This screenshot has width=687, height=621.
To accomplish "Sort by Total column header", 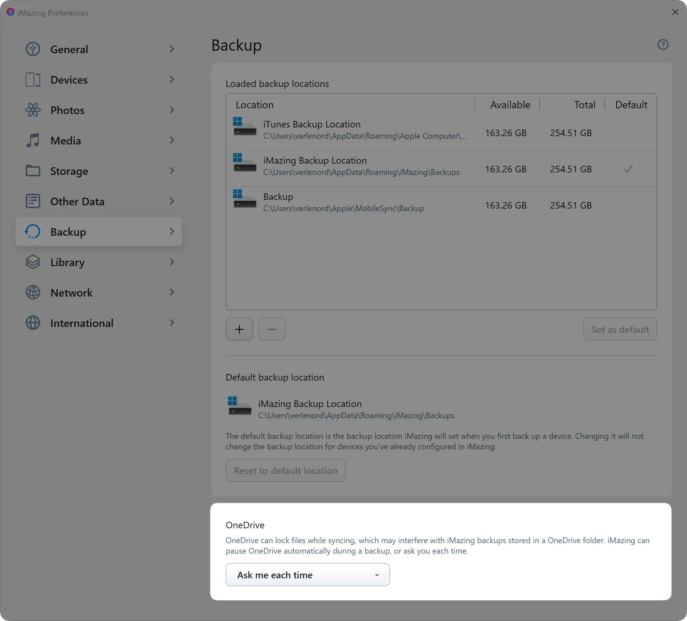I will 585,105.
